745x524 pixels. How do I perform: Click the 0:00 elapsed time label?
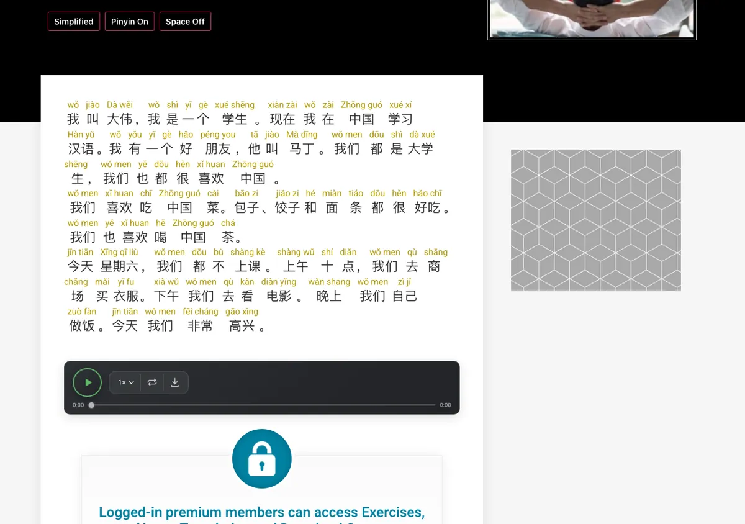78,405
